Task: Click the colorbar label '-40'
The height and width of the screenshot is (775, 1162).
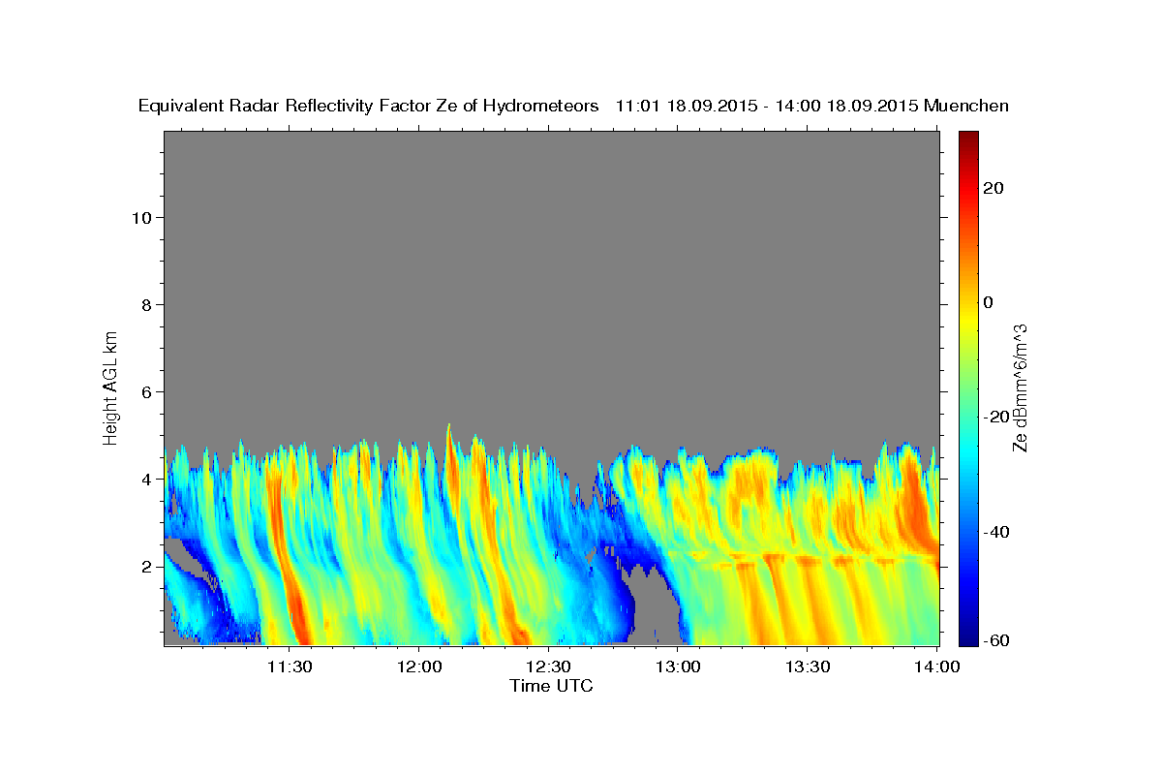Action: [x=996, y=531]
